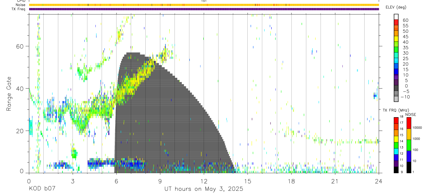426x196 pixels.
Task: Click the 'Range Gate' vertical axis title
Action: (9, 93)
